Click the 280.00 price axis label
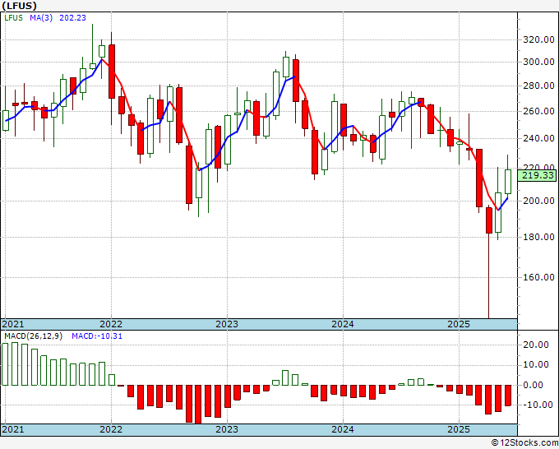Screen dimensions: 559x449 click(x=538, y=86)
